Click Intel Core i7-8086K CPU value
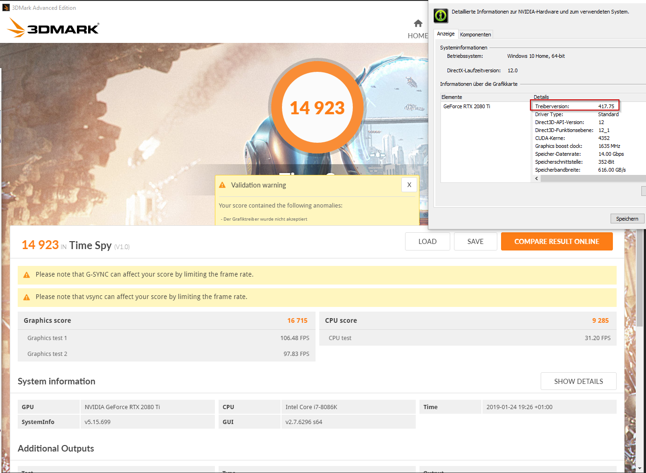This screenshot has height=473, width=646. (x=311, y=407)
